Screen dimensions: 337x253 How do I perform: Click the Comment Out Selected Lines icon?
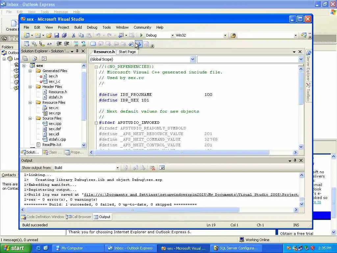point(76,44)
